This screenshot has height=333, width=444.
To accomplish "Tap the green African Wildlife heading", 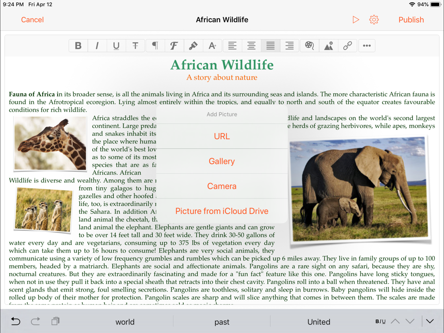I will [x=222, y=65].
